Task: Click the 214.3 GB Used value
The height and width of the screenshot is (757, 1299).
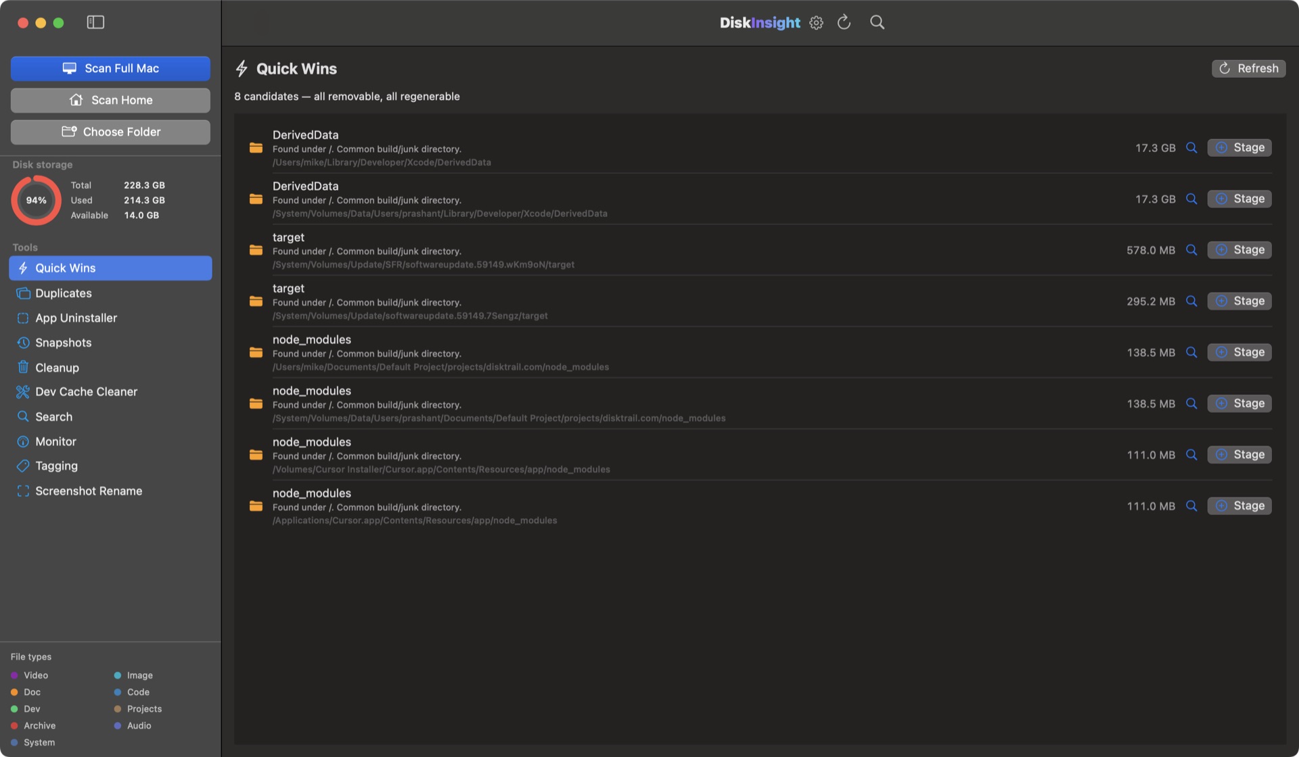Action: pos(144,200)
